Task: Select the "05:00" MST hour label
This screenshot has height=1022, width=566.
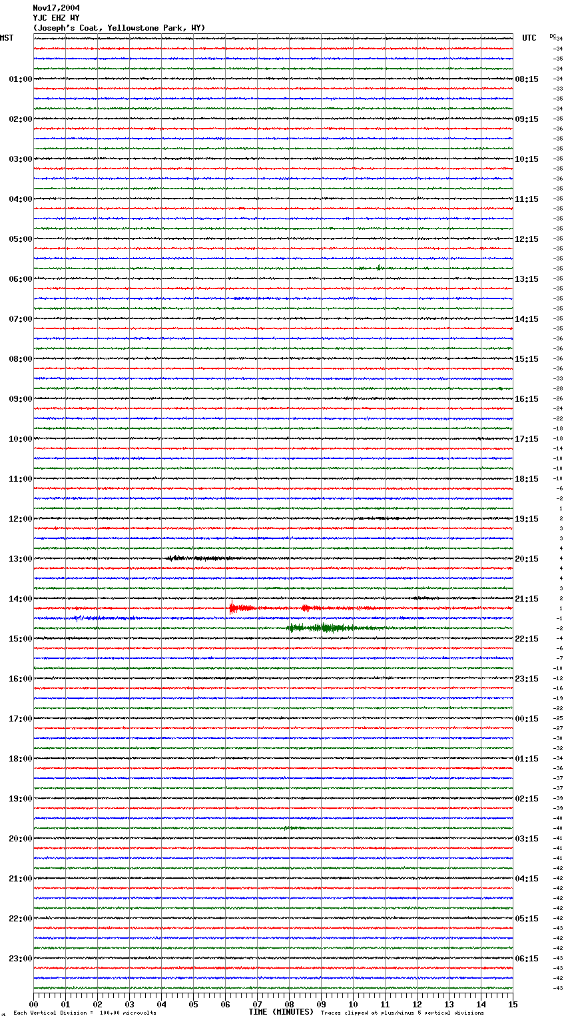Action: [21, 239]
